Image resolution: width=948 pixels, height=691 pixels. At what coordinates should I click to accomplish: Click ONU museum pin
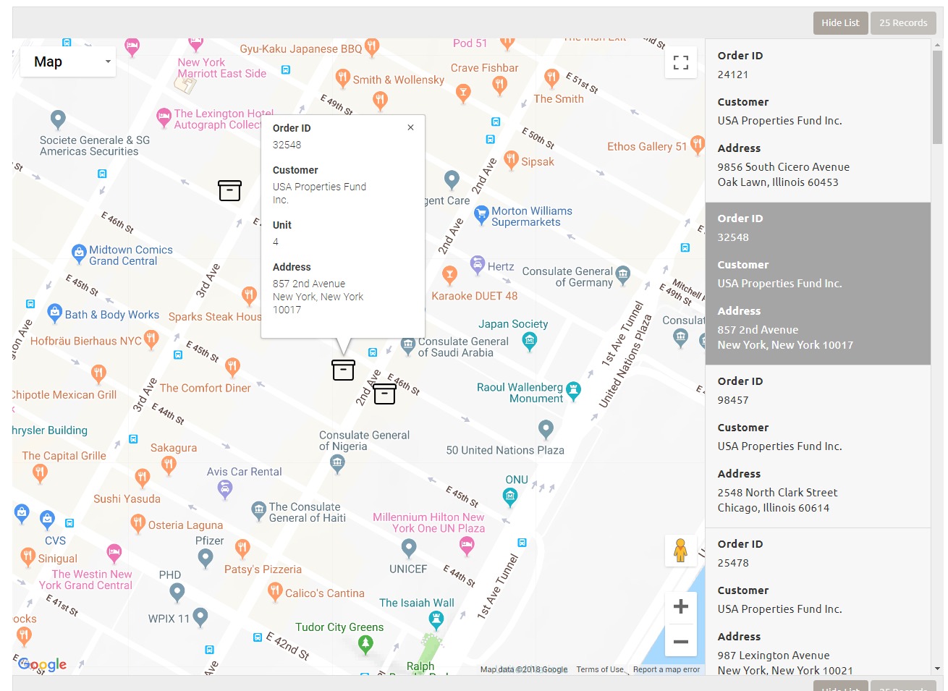coord(510,497)
